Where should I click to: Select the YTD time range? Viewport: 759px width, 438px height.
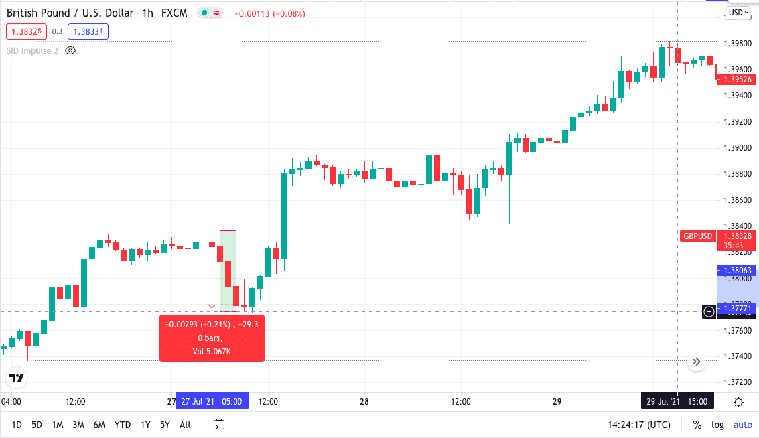[123, 425]
